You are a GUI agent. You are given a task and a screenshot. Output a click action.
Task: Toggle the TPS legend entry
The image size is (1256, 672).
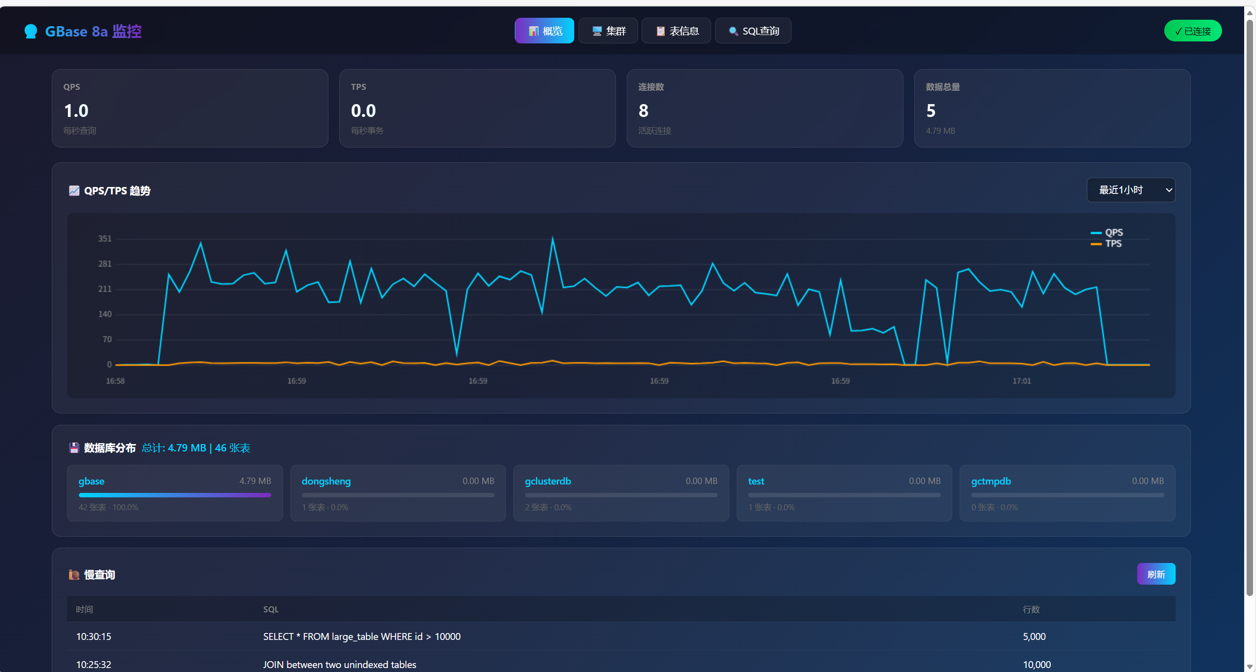click(x=1106, y=244)
